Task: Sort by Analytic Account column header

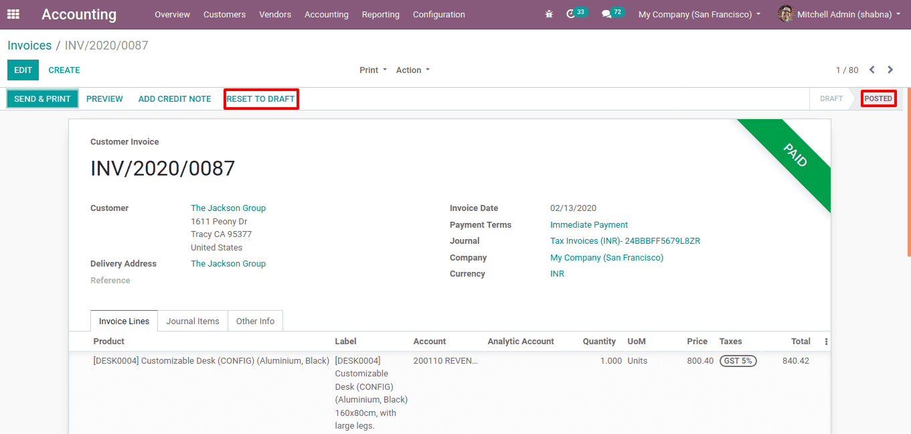Action: tap(521, 342)
